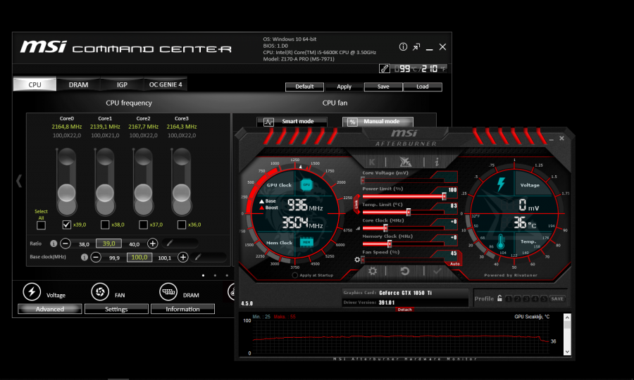Click the info icon next to Ratio
The height and width of the screenshot is (380, 634).
click(x=54, y=243)
